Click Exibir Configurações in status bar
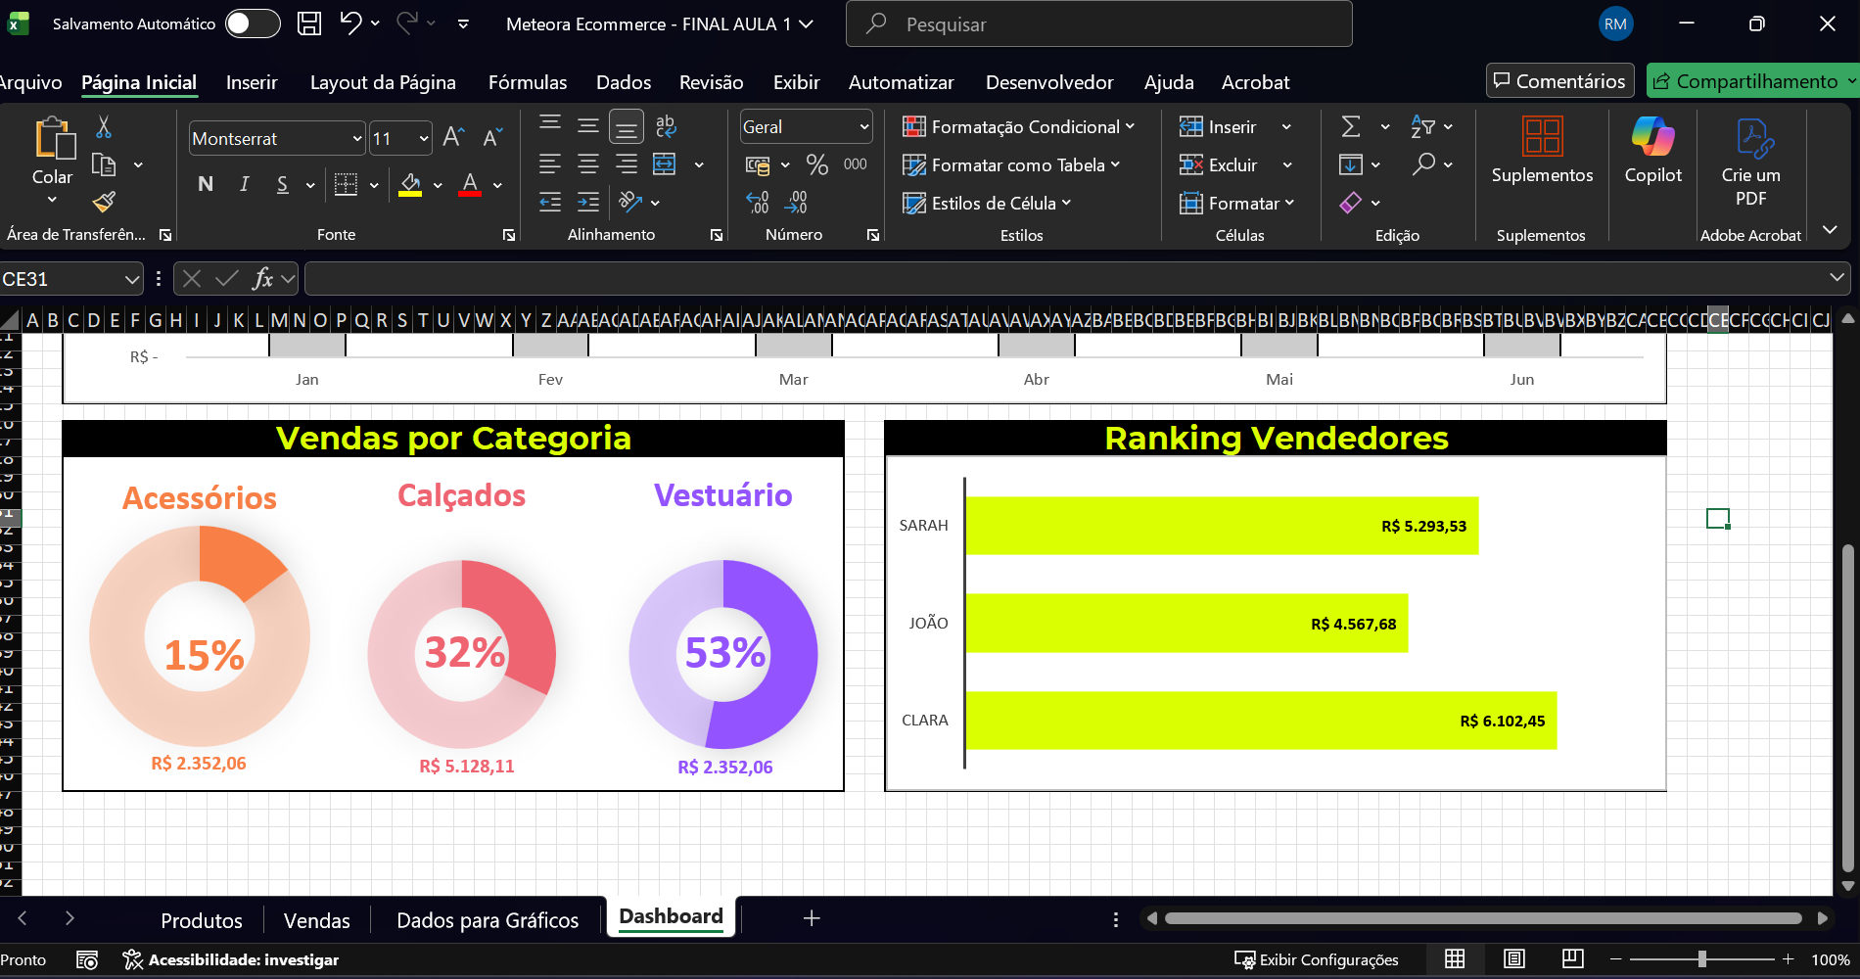 tap(1317, 959)
